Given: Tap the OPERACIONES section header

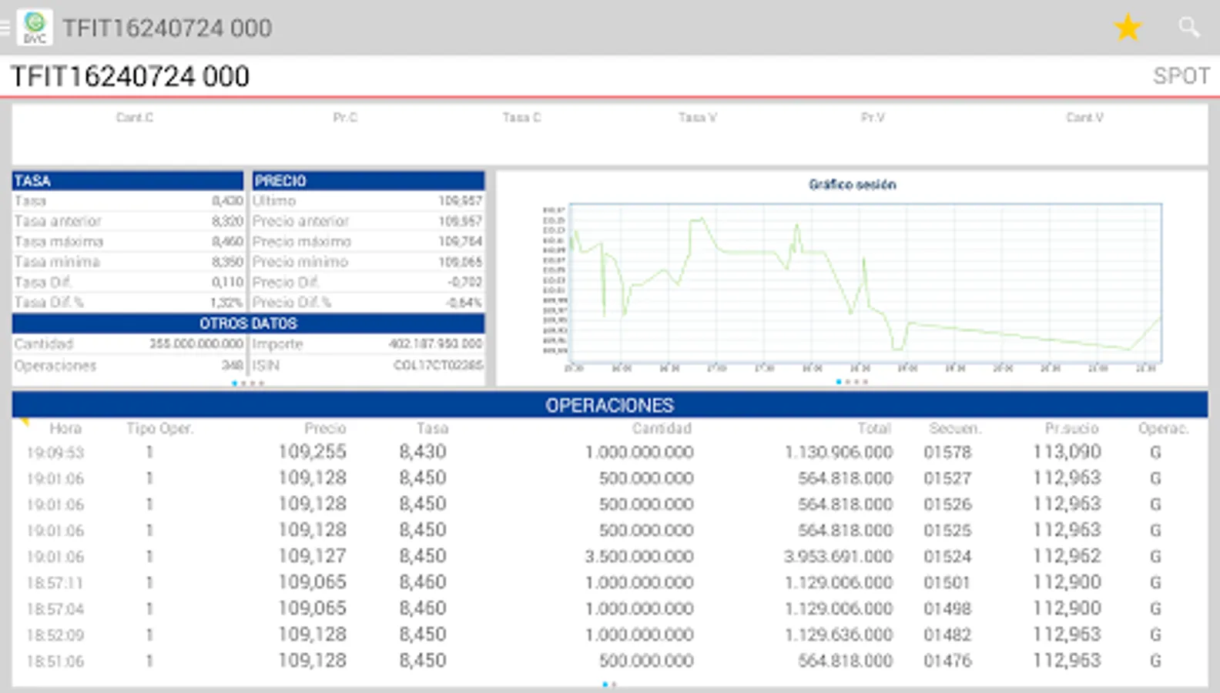Looking at the screenshot, I should coord(609,405).
